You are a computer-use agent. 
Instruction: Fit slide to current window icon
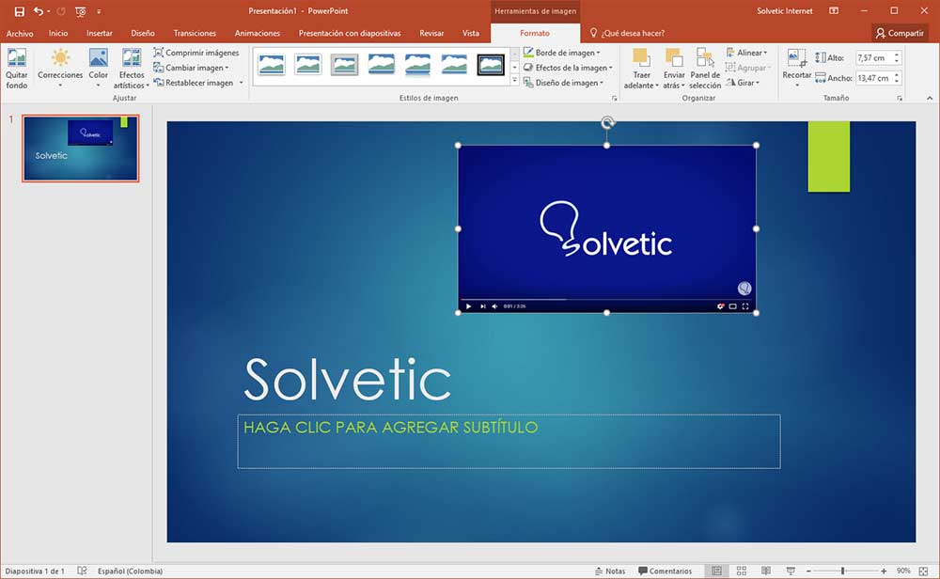coord(923,571)
